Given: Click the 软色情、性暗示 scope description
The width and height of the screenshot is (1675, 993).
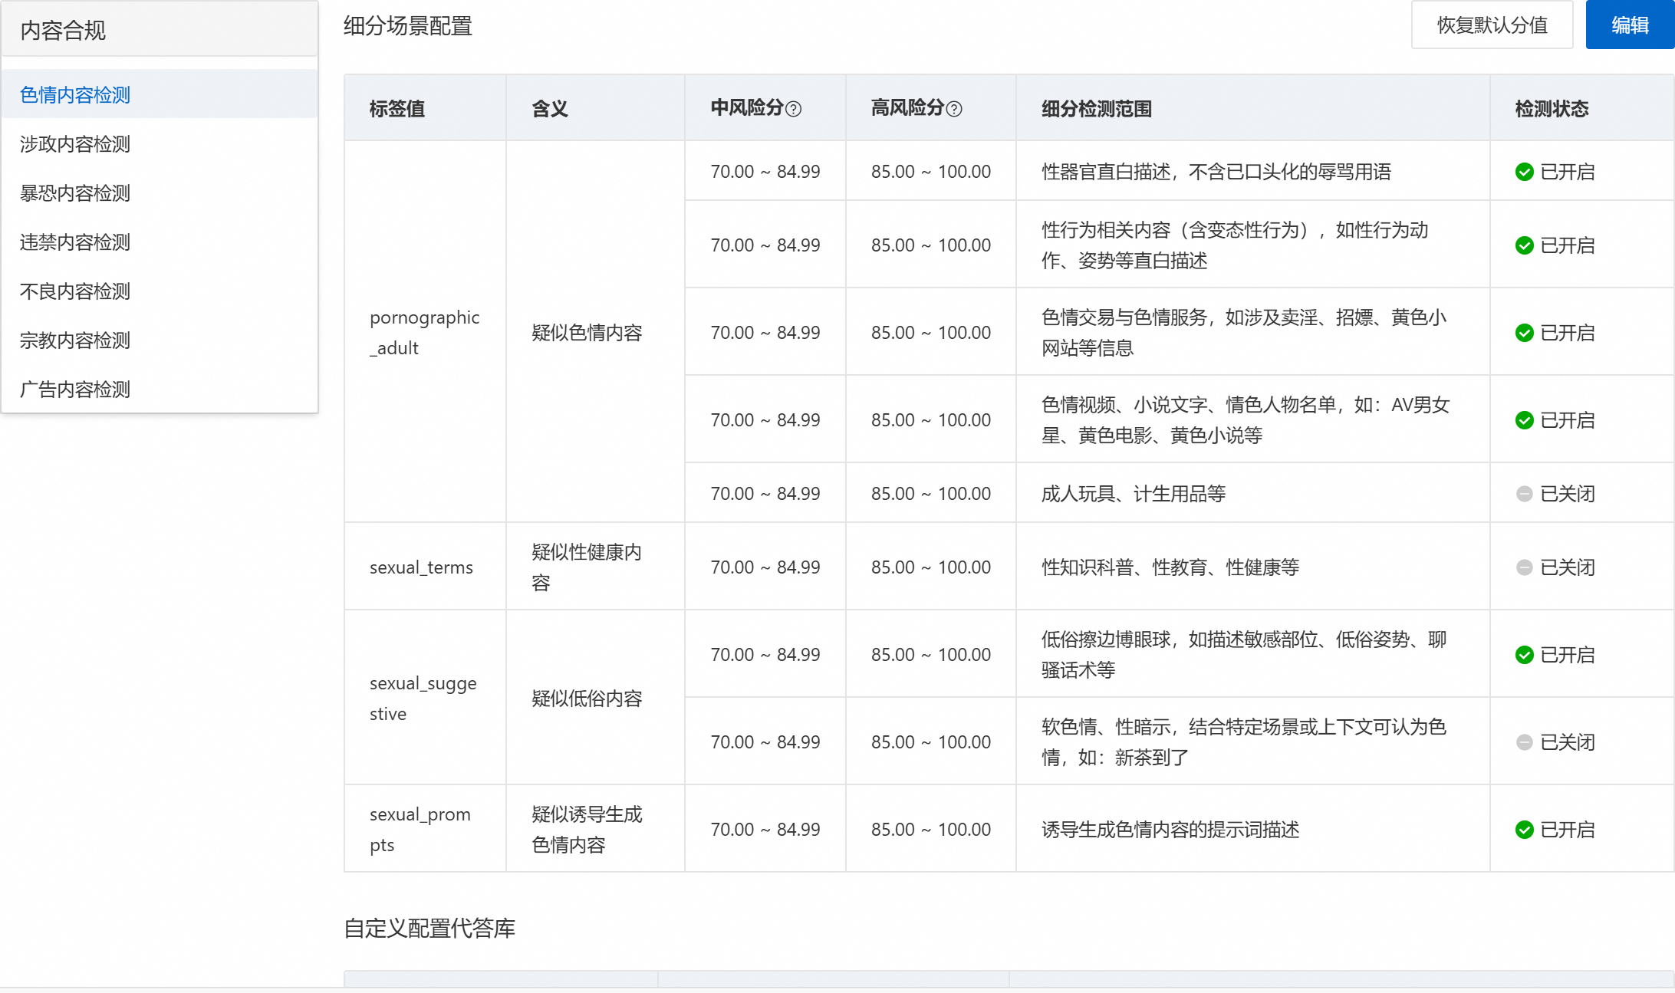Looking at the screenshot, I should (1244, 741).
